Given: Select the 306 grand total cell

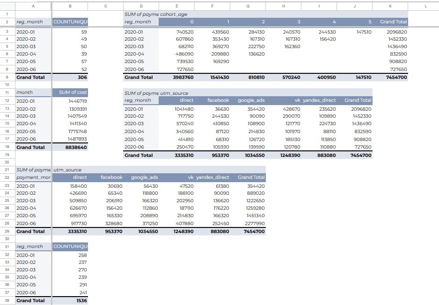Looking at the screenshot, I should click(x=70, y=78).
